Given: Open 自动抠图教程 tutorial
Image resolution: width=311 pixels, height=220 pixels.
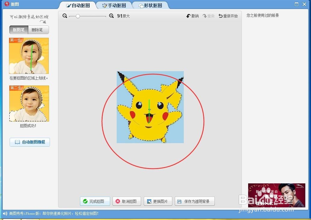Looking at the screenshot, I should coord(30,142).
